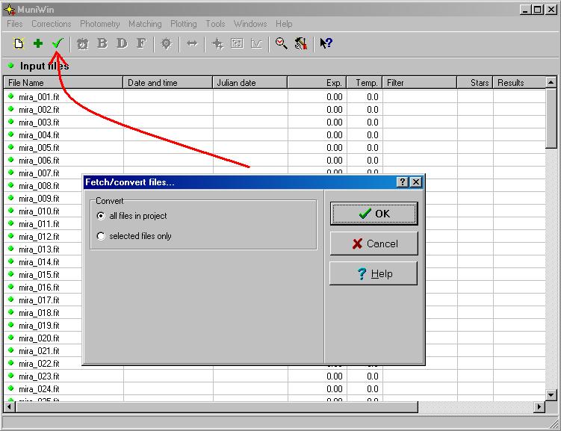561x431 pixels.
Task: Open the Files menu
Action: (x=15, y=24)
